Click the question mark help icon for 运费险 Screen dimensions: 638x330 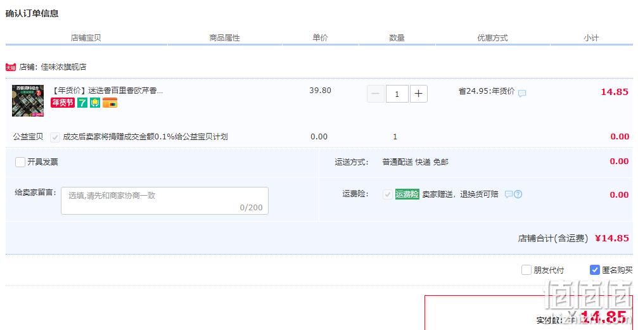(518, 194)
